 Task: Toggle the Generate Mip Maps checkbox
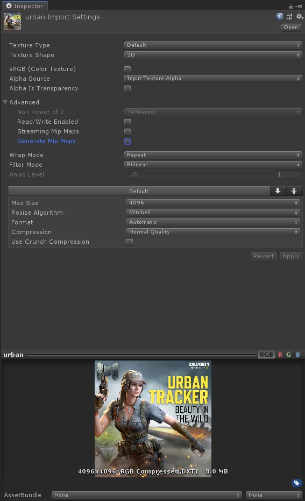tap(127, 141)
